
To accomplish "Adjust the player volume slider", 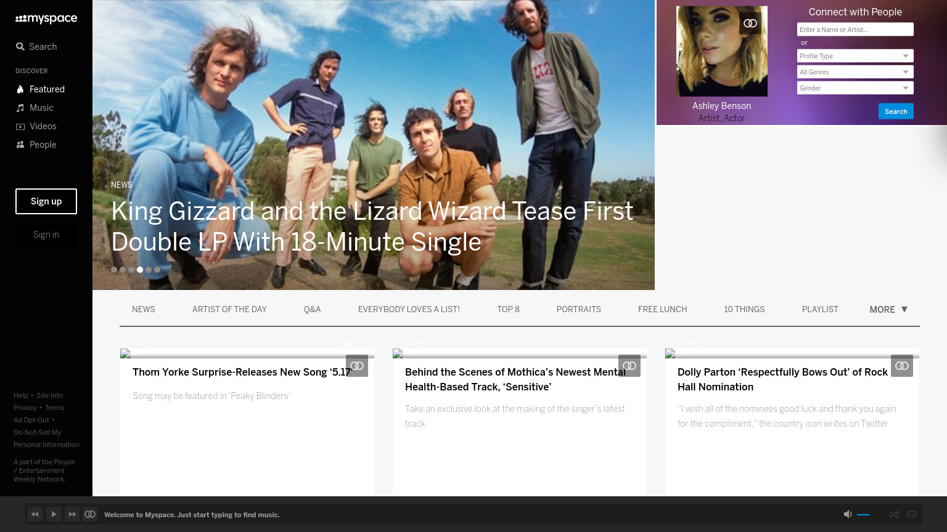I will pos(869,515).
